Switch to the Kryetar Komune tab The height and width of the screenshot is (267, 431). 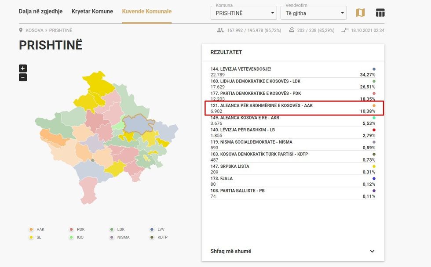pos(92,11)
